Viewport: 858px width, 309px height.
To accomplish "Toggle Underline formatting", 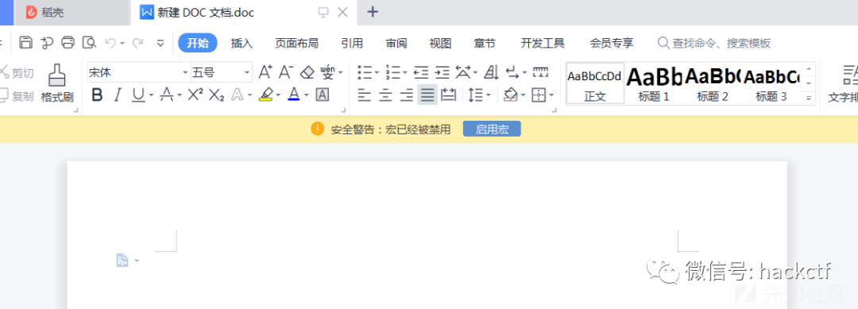I will 138,95.
